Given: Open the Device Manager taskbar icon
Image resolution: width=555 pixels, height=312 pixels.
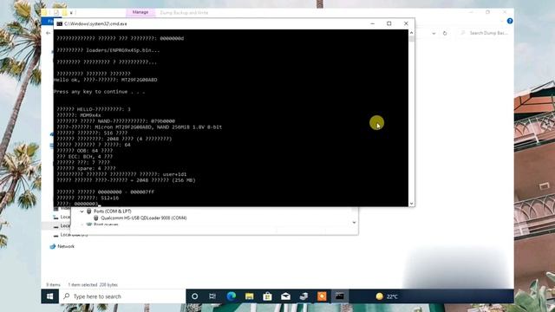Looking at the screenshot, I should [304, 296].
